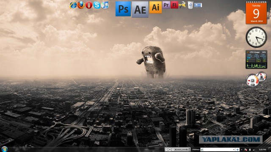This screenshot has height=152, width=271.
Task: Expand the Address bar dropdown arrow
Action: [234, 149]
